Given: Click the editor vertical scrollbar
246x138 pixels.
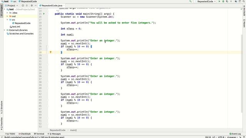Looking at the screenshot, I should [x=242, y=73].
